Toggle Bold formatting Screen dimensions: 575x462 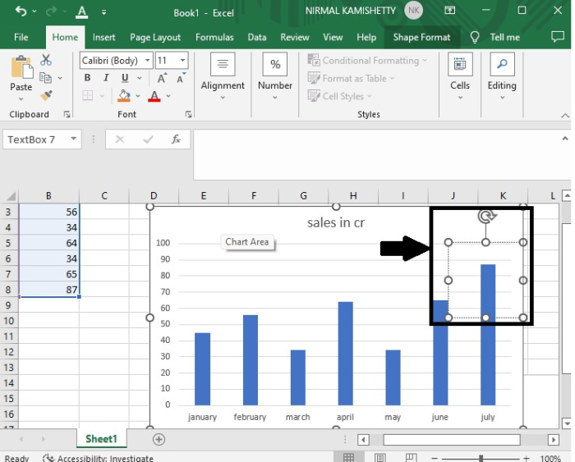[87, 78]
